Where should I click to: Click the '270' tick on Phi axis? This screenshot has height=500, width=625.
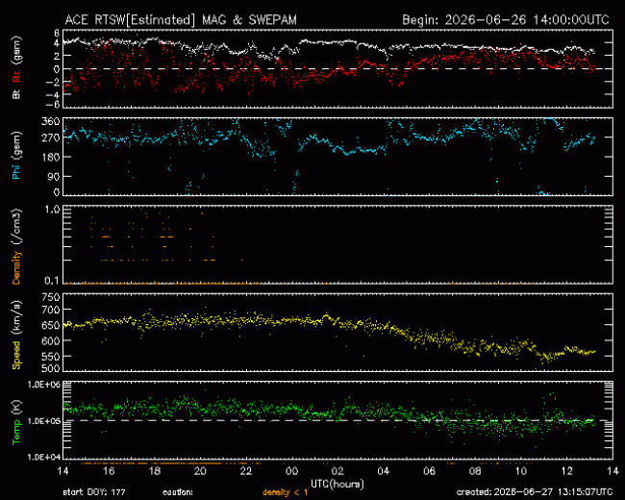(x=51, y=137)
